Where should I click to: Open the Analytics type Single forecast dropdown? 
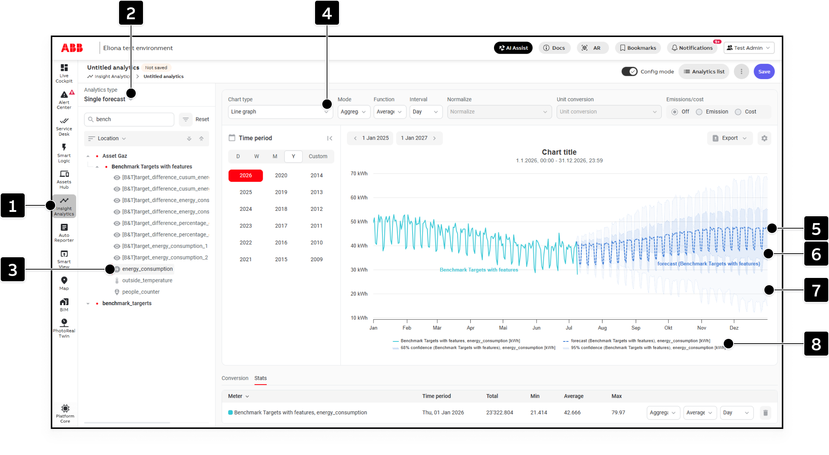pos(109,99)
